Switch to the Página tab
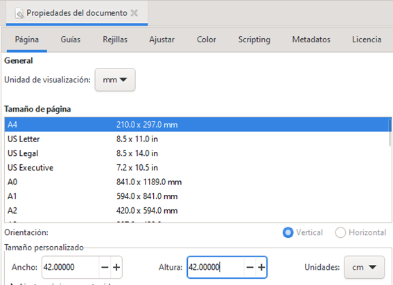Viewport: 393px width, 285px height. [27, 40]
